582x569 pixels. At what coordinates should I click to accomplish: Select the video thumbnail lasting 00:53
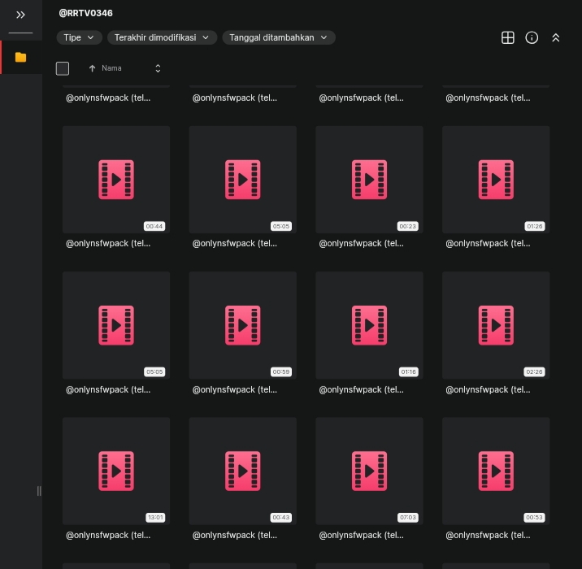click(496, 471)
